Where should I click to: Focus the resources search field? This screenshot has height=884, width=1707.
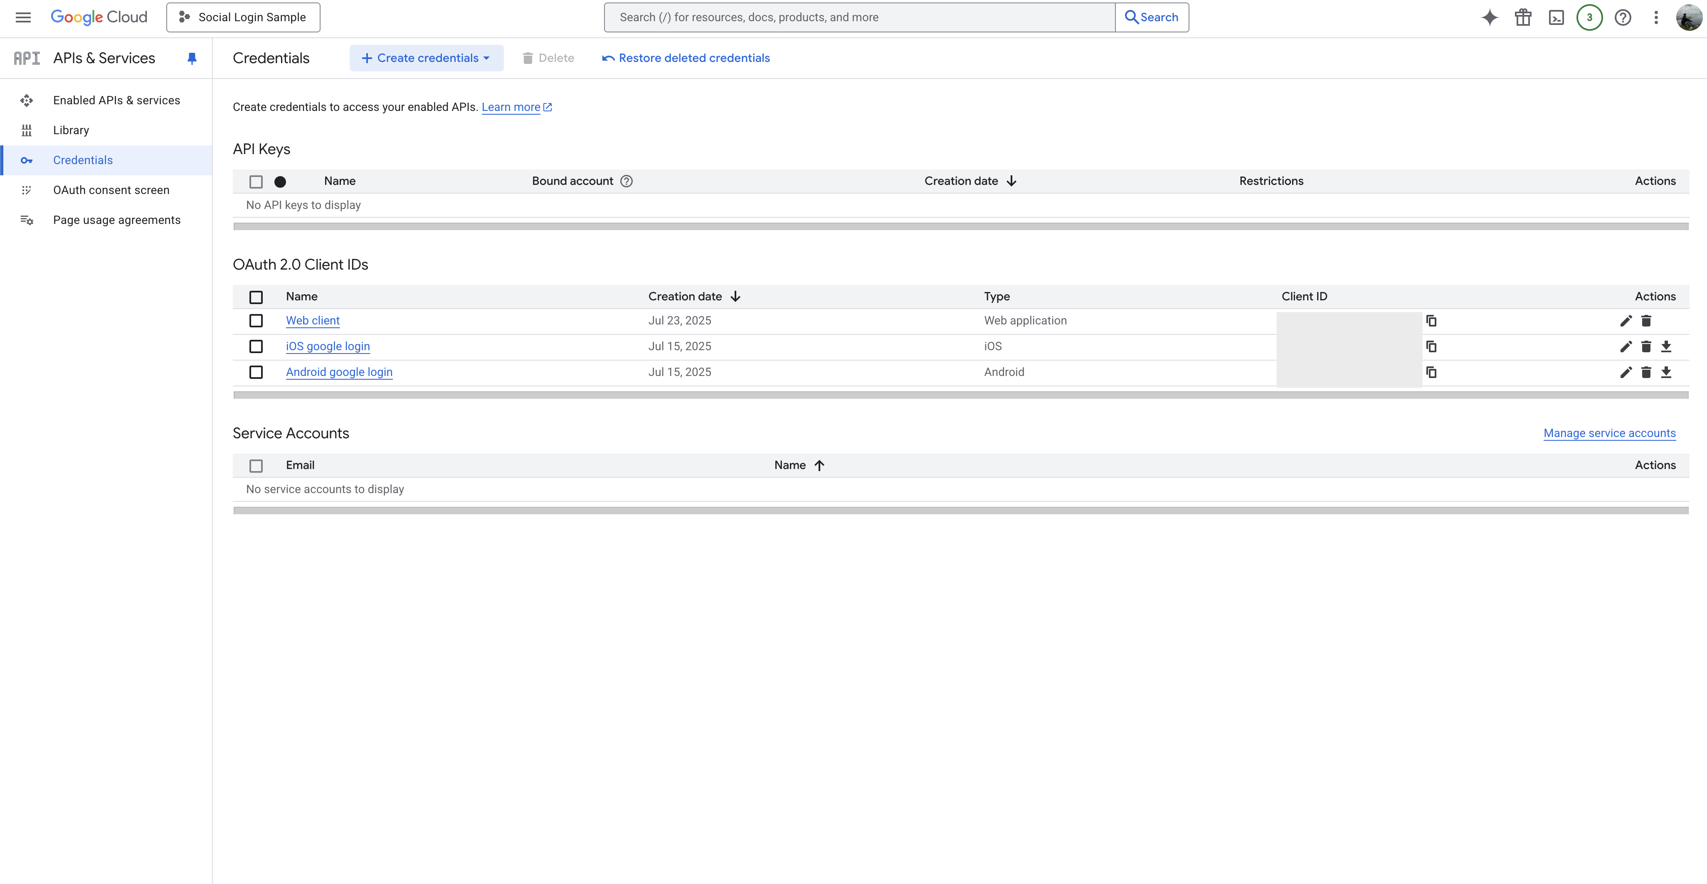coord(859,18)
